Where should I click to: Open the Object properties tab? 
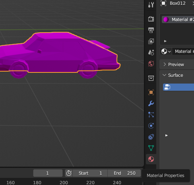point(151,92)
